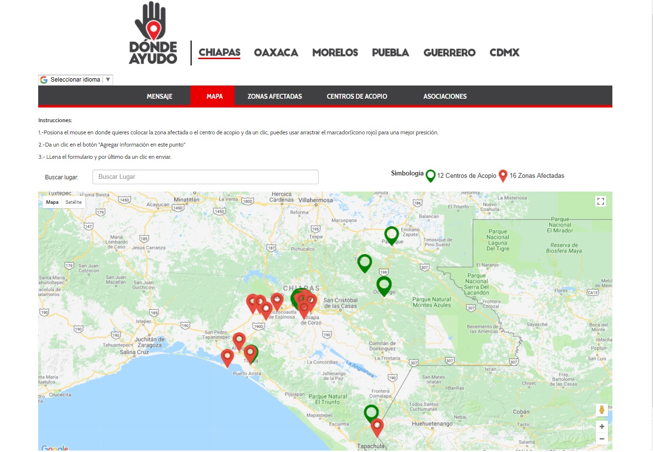The image size is (653, 452).
Task: Go to the MORELOS state page
Action: (x=335, y=52)
